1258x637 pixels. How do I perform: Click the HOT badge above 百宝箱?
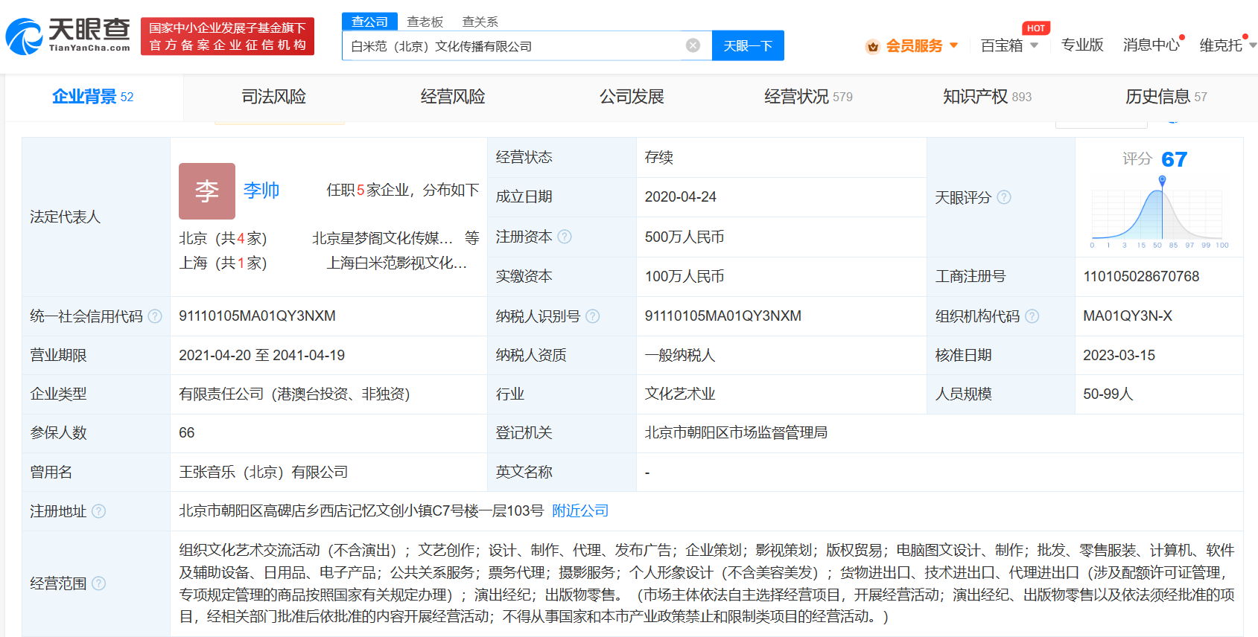[1036, 28]
